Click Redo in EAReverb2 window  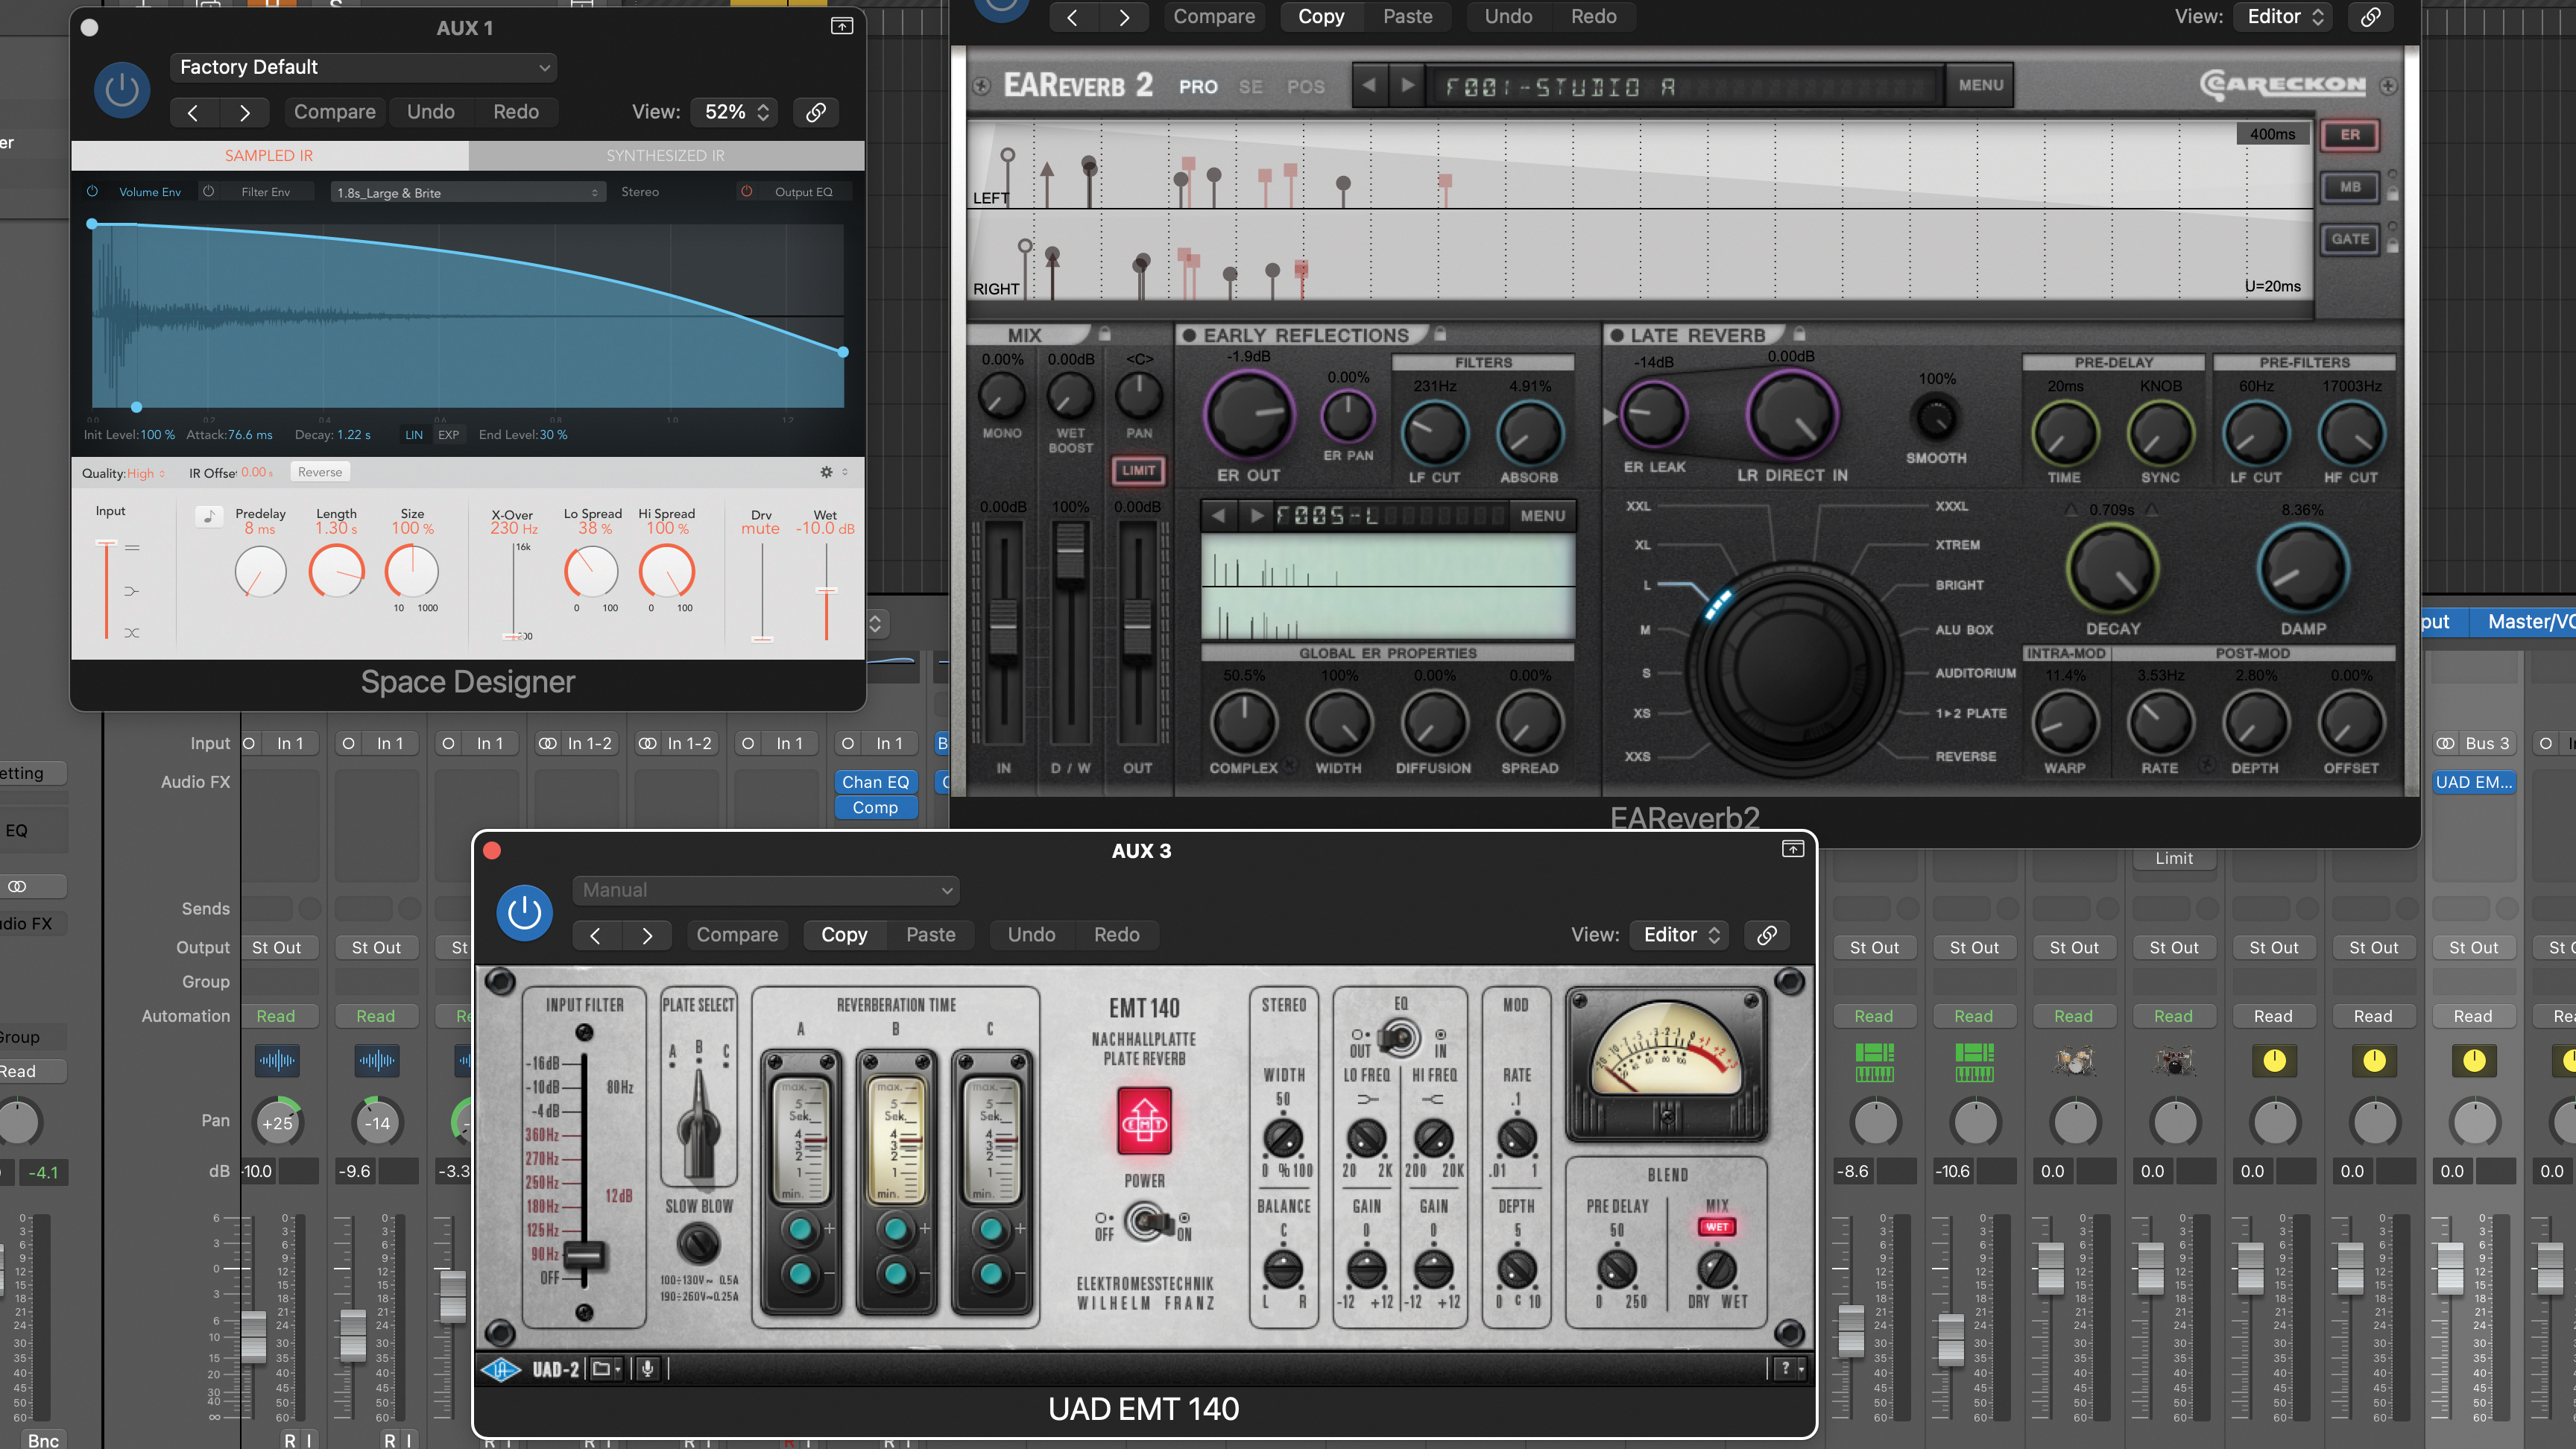pyautogui.click(x=1593, y=16)
